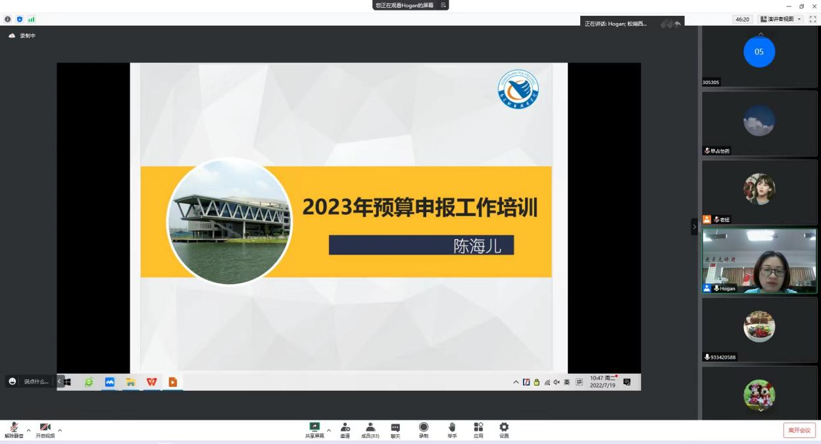Collapse the participant video sidebar

click(x=694, y=227)
